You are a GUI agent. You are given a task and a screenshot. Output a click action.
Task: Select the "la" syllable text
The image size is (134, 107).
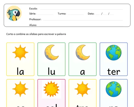[x=20, y=71]
